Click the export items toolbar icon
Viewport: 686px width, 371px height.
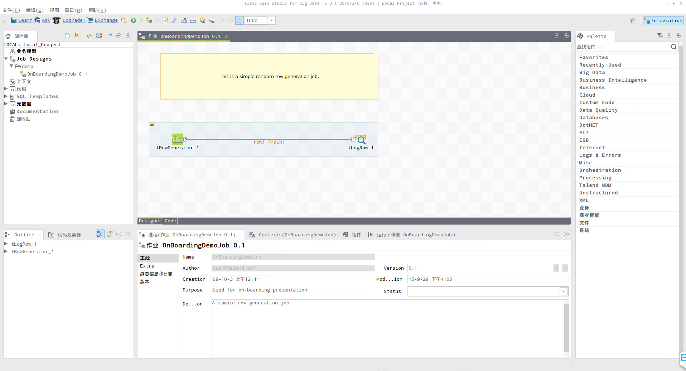(184, 20)
